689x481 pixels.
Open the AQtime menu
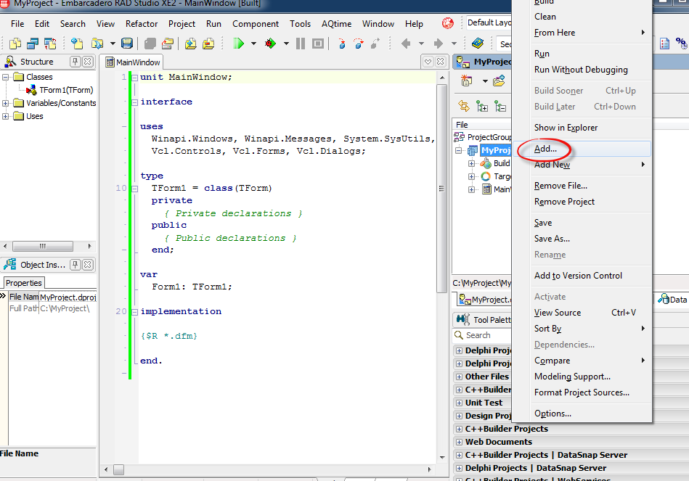[x=336, y=24]
